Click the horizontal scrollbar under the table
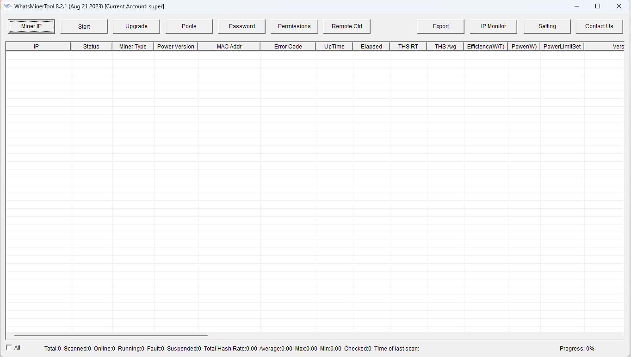Viewport: 631px width, 357px height. (x=111, y=336)
